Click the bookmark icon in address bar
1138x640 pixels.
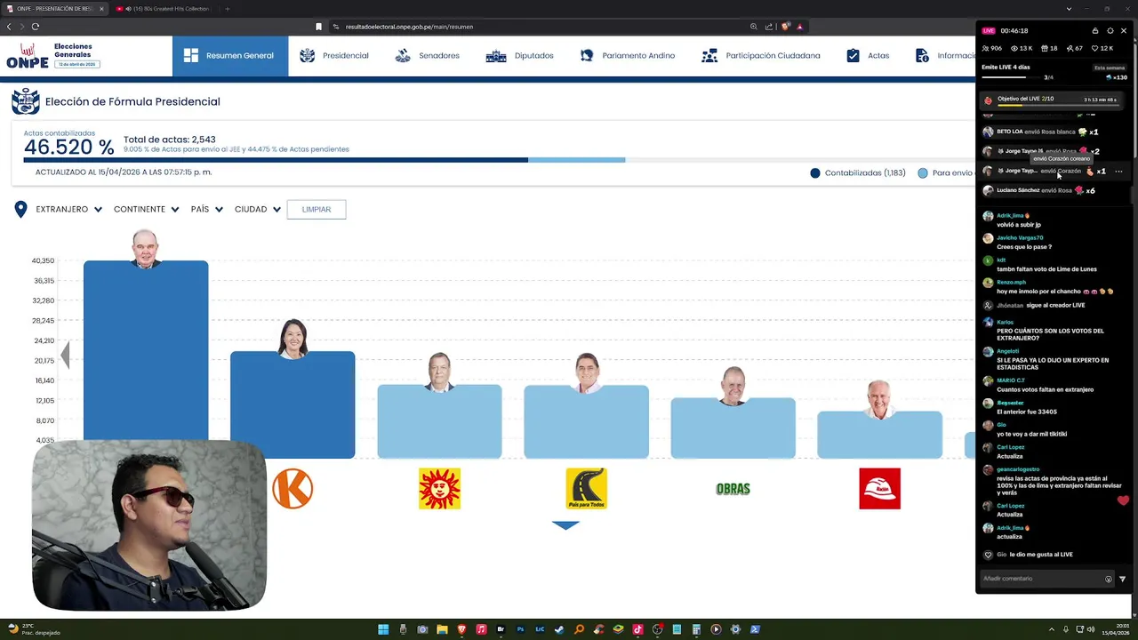point(318,27)
